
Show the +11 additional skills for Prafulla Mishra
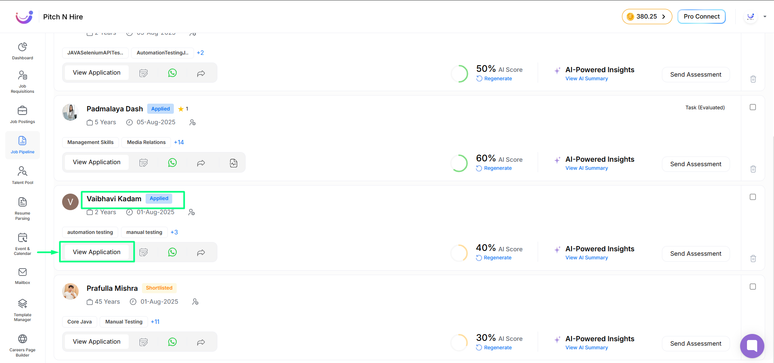pyautogui.click(x=155, y=322)
